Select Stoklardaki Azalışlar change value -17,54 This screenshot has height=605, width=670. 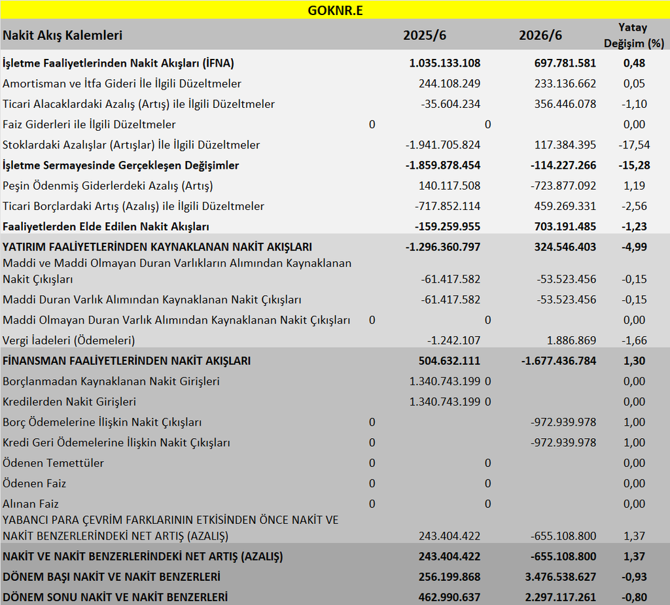634,145
